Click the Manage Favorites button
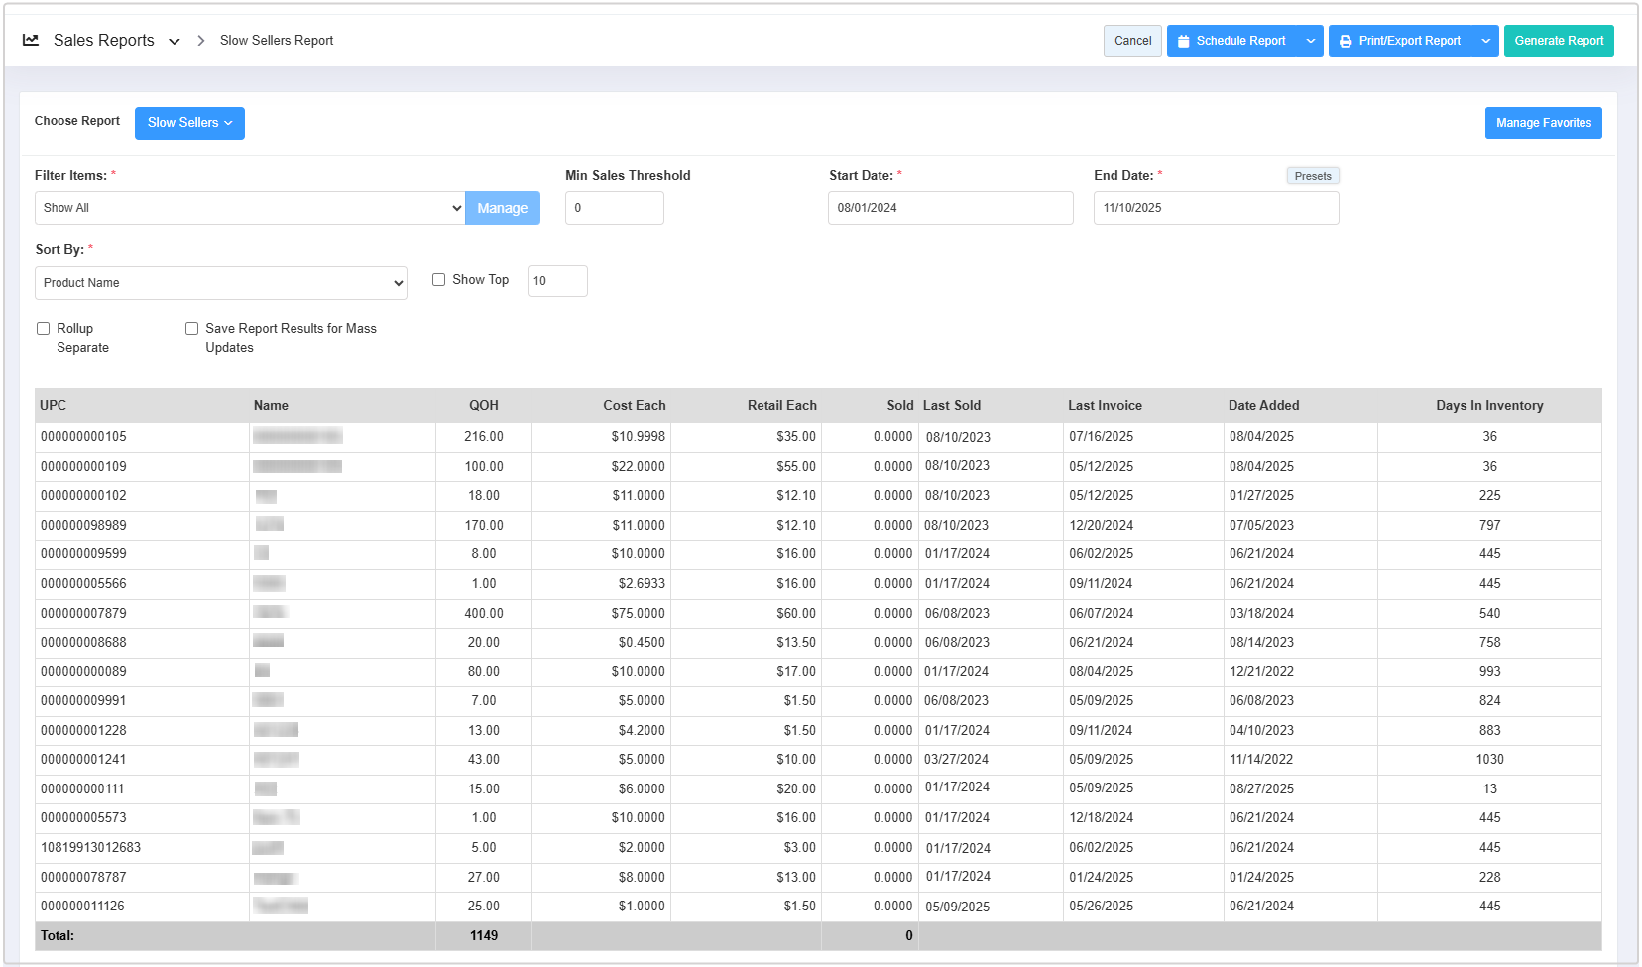1642x967 pixels. click(x=1543, y=123)
